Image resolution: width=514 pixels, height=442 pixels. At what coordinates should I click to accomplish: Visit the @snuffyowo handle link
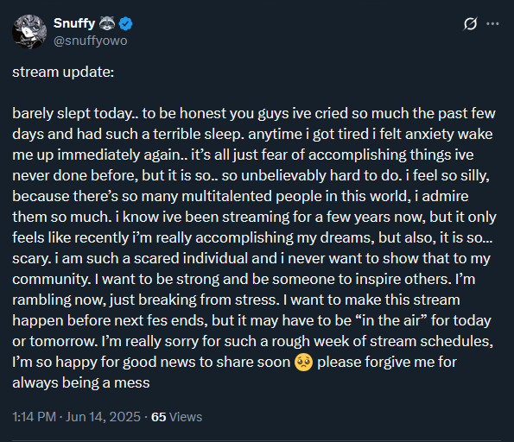click(x=90, y=41)
